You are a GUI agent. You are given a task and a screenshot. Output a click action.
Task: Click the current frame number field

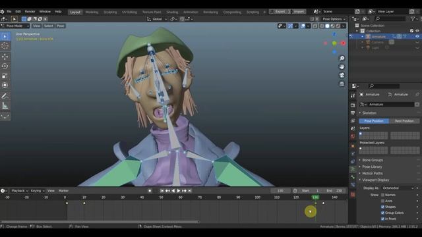(x=280, y=191)
